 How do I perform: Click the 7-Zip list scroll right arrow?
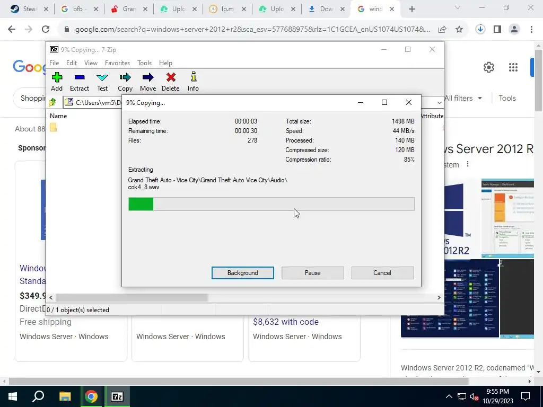(x=439, y=297)
